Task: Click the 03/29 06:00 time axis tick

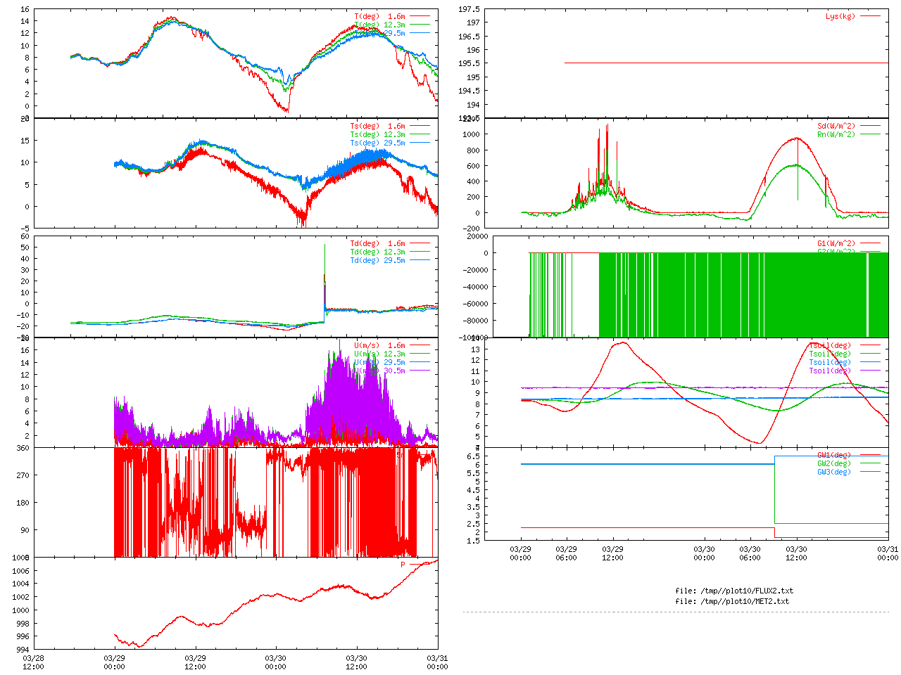Action: coord(566,553)
